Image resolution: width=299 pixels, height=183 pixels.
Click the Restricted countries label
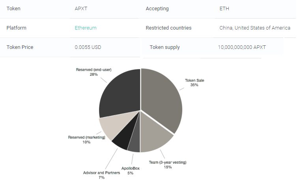(x=168, y=28)
